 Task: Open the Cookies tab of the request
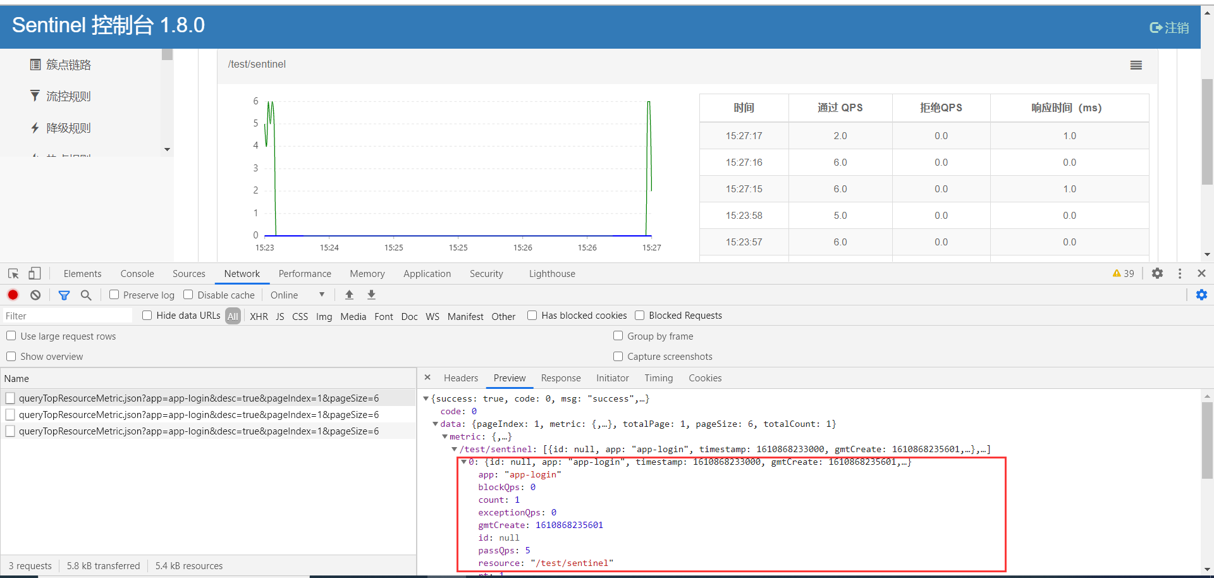(705, 378)
